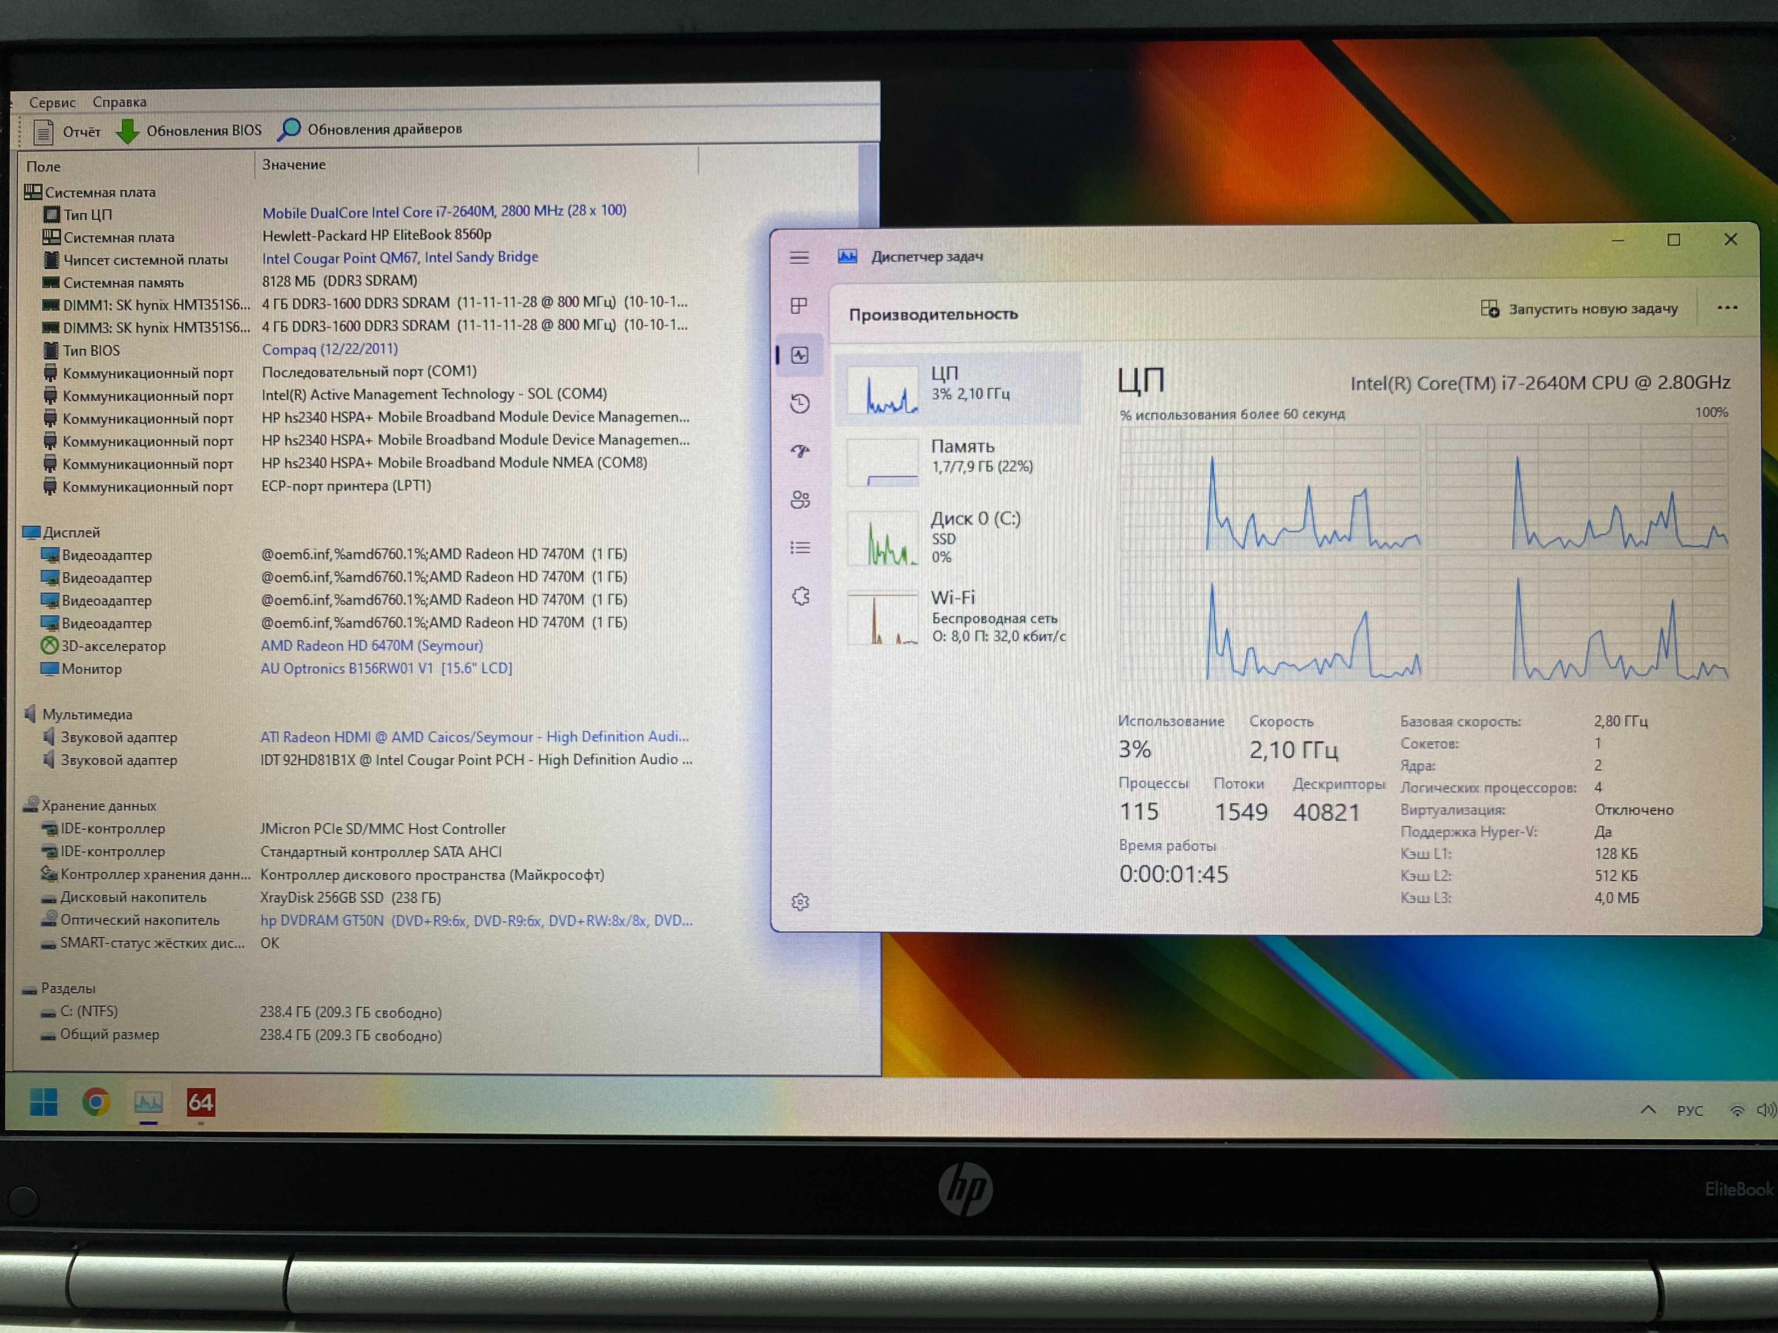Image resolution: width=1778 pixels, height=1333 pixels.
Task: Click the Intel Core i7-2640M CPU title text
Action: tap(1540, 383)
